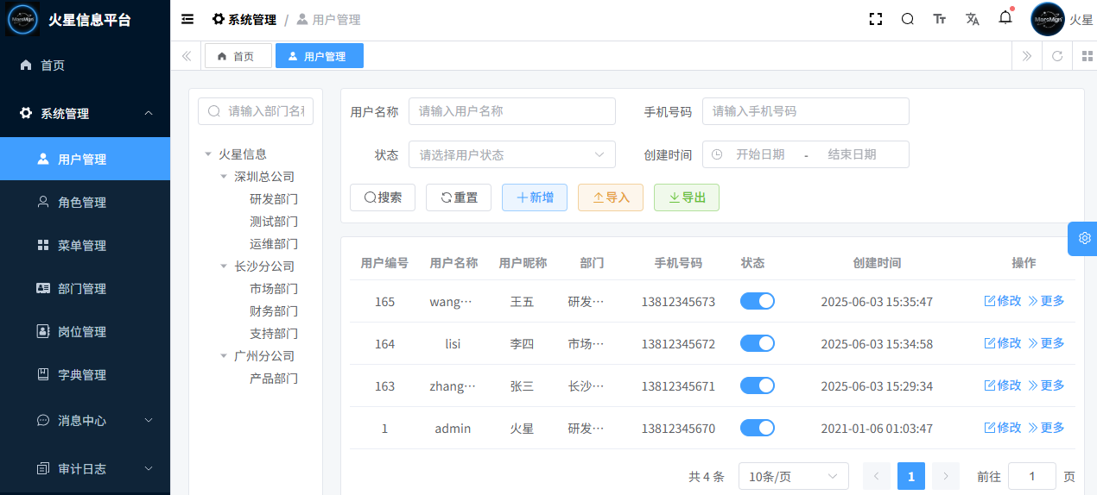
Task: Disable the status switch for user 165
Action: pos(758,301)
